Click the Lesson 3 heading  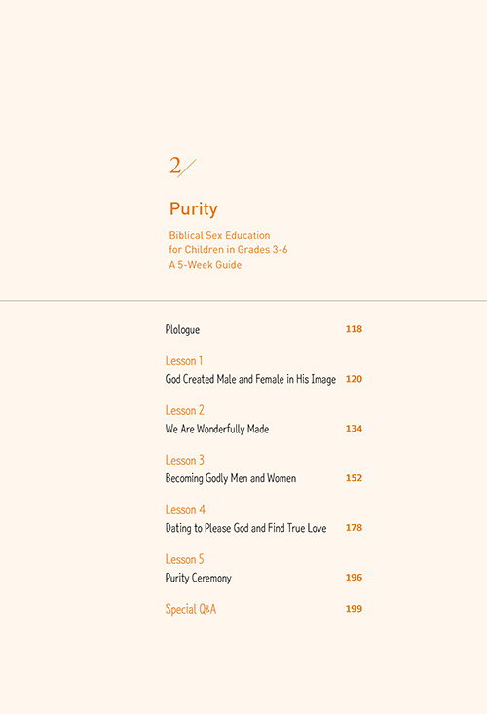tap(184, 460)
